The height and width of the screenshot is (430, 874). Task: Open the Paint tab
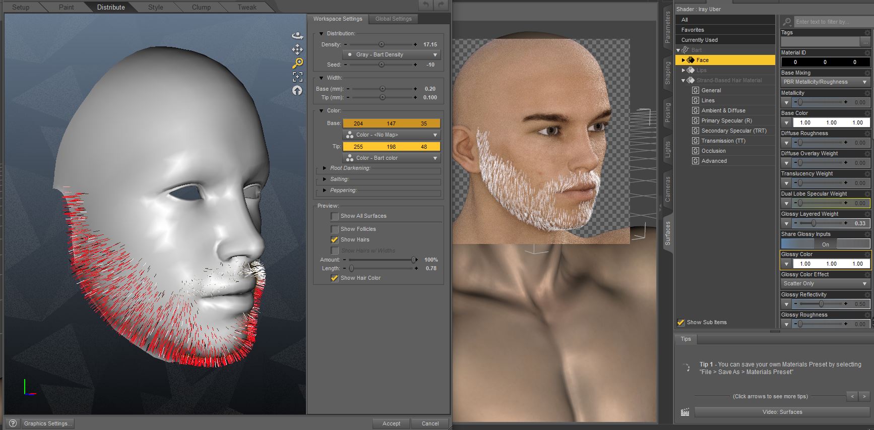(66, 7)
